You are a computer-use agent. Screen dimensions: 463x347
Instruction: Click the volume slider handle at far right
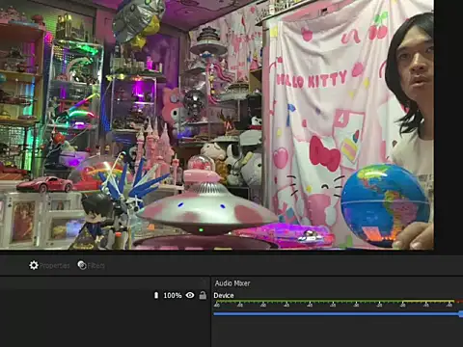coord(461,314)
